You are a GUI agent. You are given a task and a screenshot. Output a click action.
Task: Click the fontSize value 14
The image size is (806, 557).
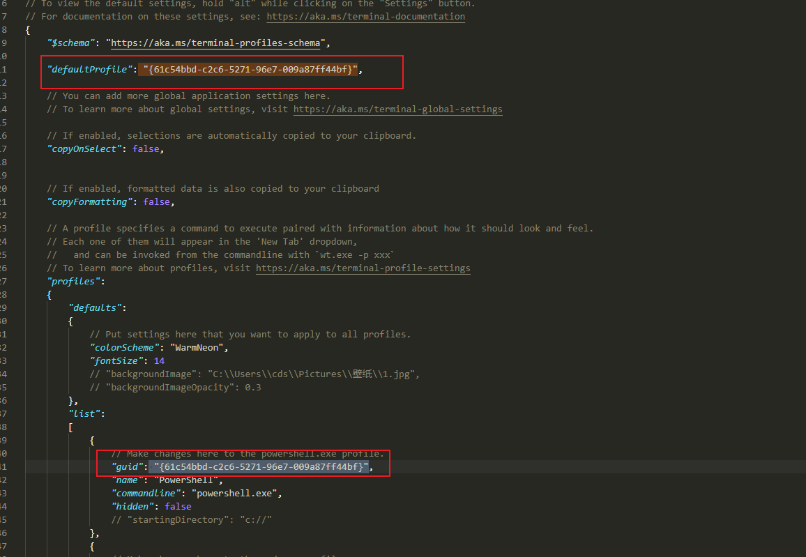[160, 361]
